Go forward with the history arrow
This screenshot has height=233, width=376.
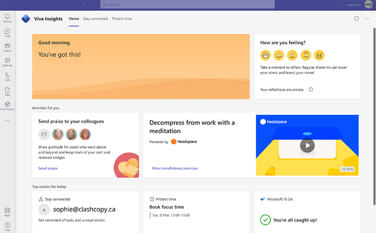(x=92, y=4)
